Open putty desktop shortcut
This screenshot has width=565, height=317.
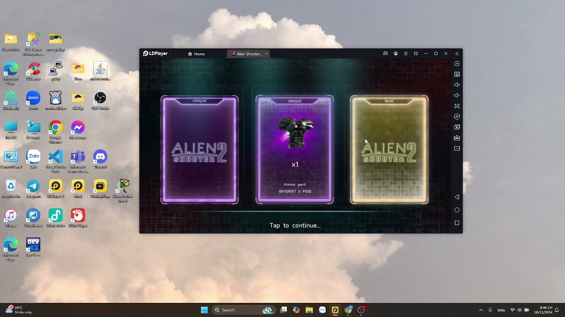[x=56, y=71]
